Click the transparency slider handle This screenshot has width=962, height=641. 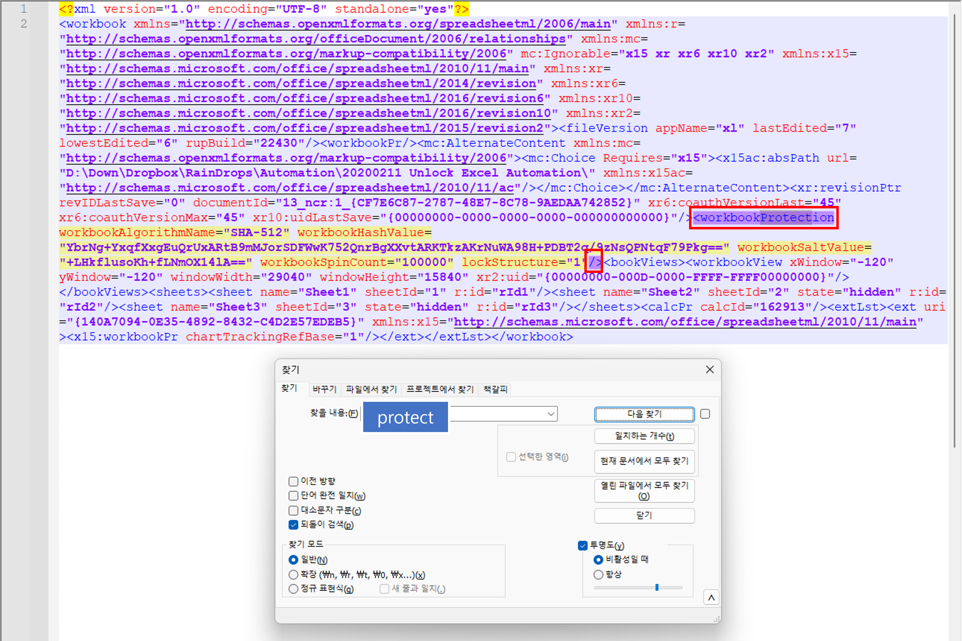coord(657,587)
